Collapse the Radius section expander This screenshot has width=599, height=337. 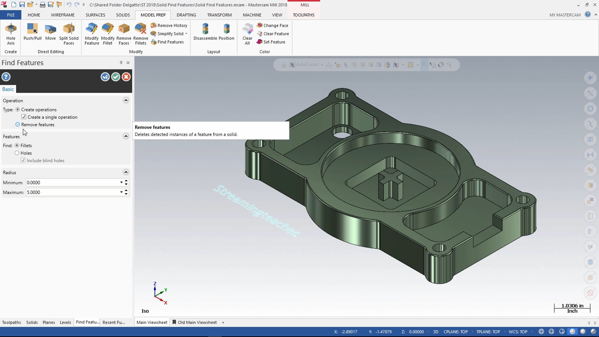(125, 172)
